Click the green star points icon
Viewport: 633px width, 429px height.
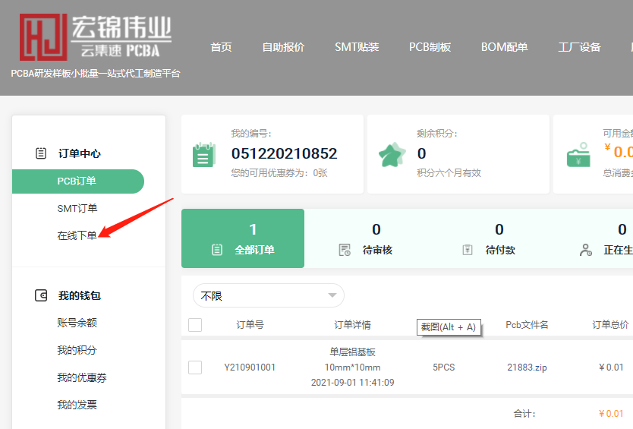392,154
